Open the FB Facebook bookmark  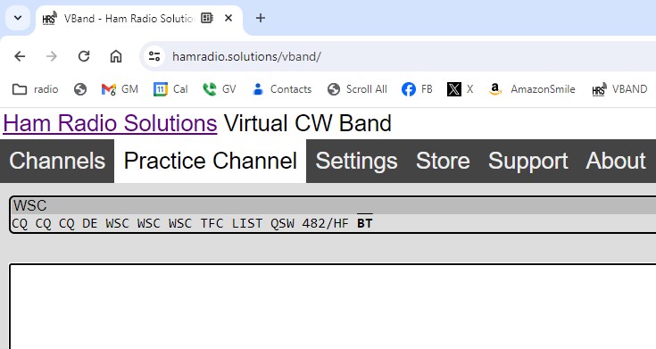point(417,89)
